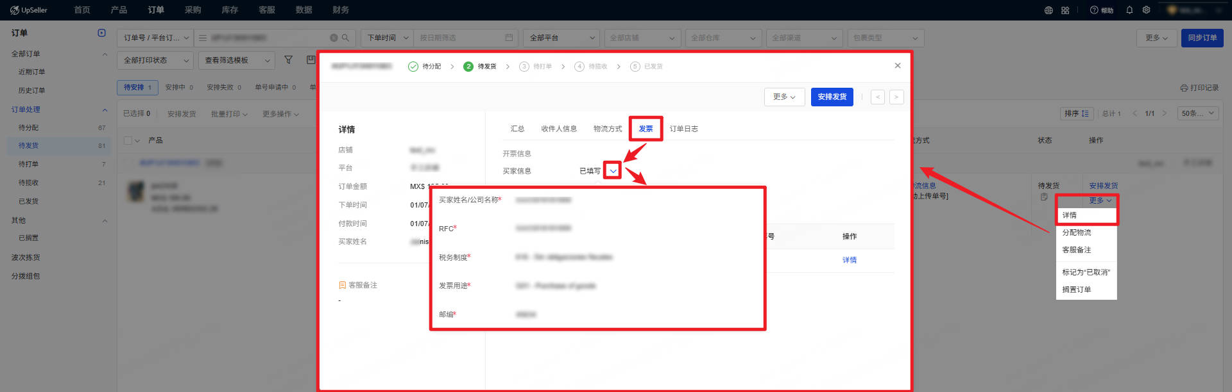The height and width of the screenshot is (392, 1232).
Task: Open the 更多 dropdown in dialog header
Action: coord(784,97)
